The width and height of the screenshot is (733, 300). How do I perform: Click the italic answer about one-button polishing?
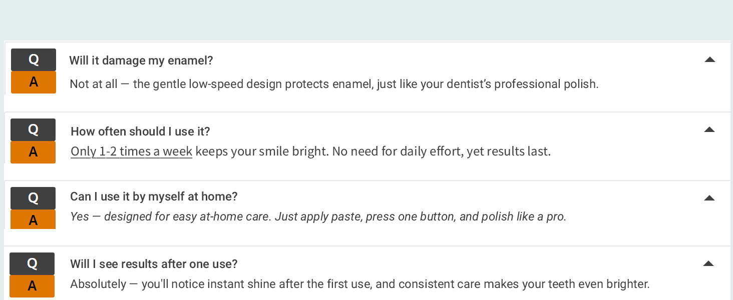318,216
